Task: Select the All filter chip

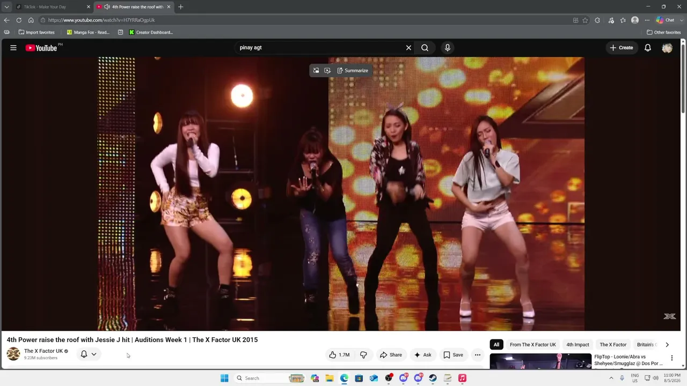Action: (496, 345)
